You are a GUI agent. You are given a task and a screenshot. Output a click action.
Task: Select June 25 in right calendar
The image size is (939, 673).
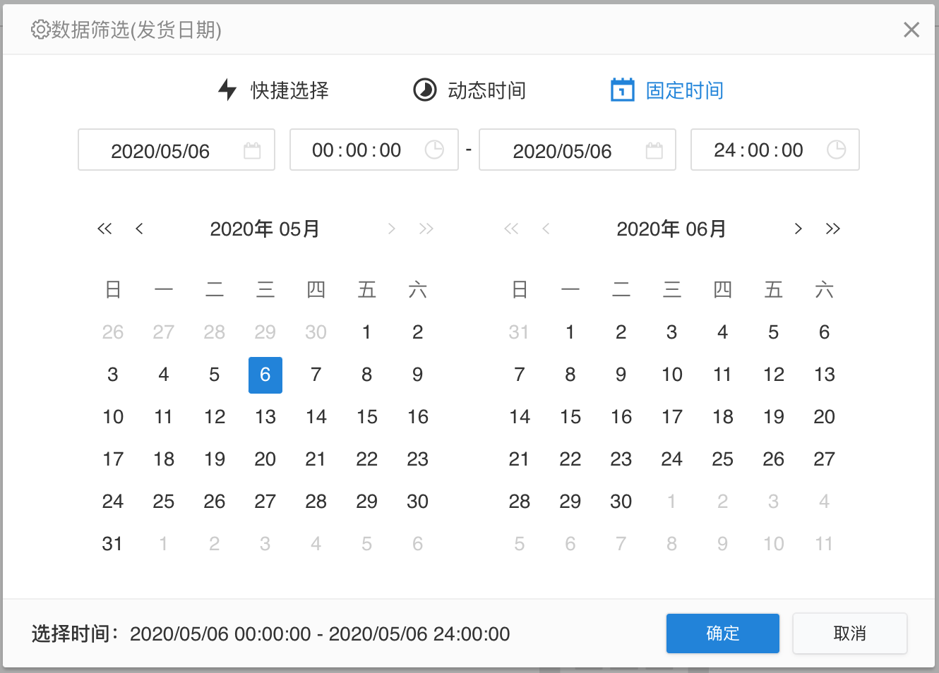(x=722, y=459)
